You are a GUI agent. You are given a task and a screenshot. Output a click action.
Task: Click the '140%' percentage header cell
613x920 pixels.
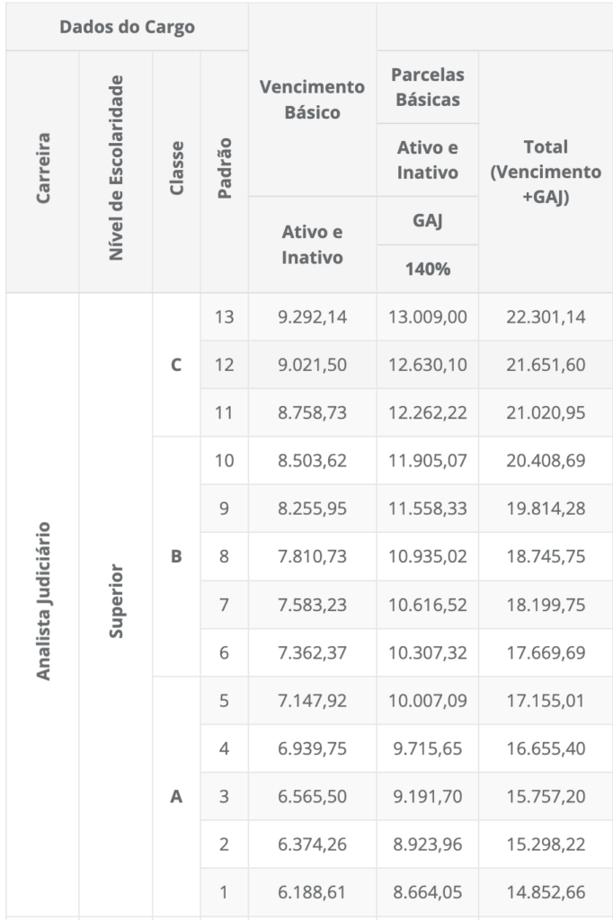coord(427,268)
